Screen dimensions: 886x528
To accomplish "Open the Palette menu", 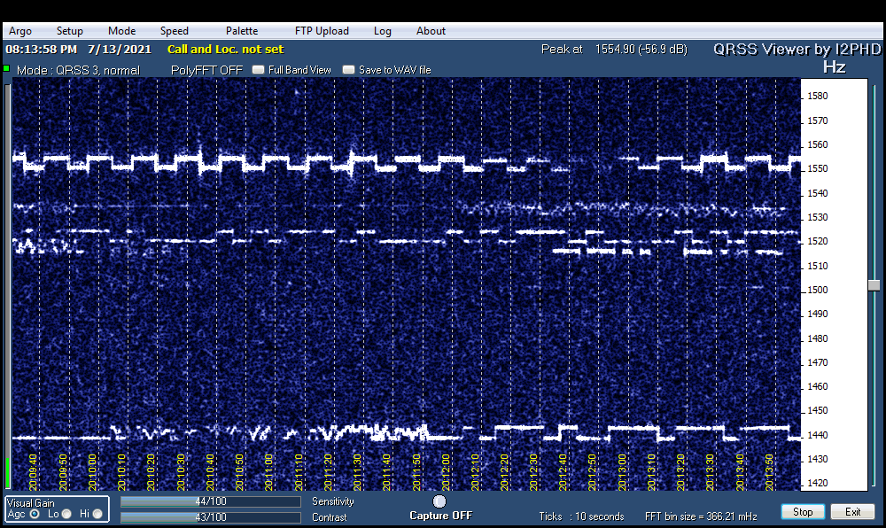I will pos(242,31).
